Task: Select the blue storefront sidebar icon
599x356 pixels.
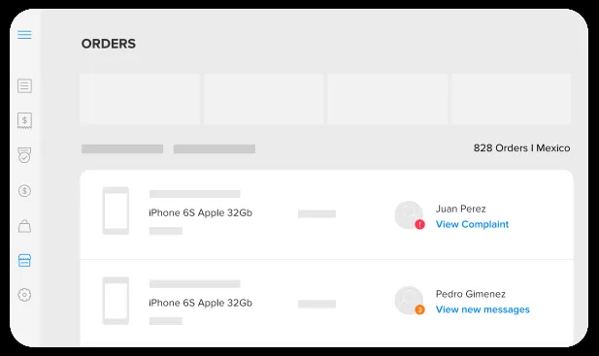Action: (x=24, y=261)
